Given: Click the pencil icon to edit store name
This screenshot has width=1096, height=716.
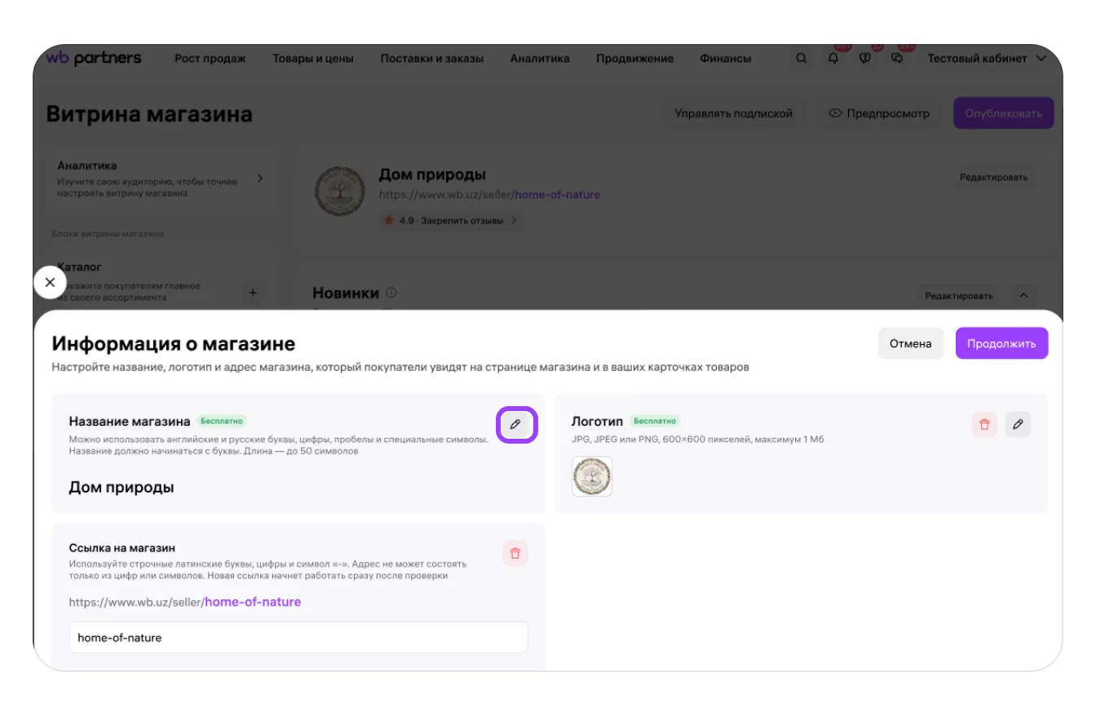Looking at the screenshot, I should tap(515, 425).
